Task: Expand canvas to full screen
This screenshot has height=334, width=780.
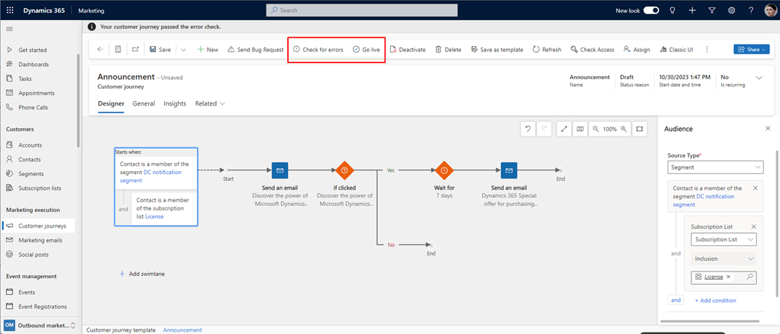Action: click(x=563, y=129)
